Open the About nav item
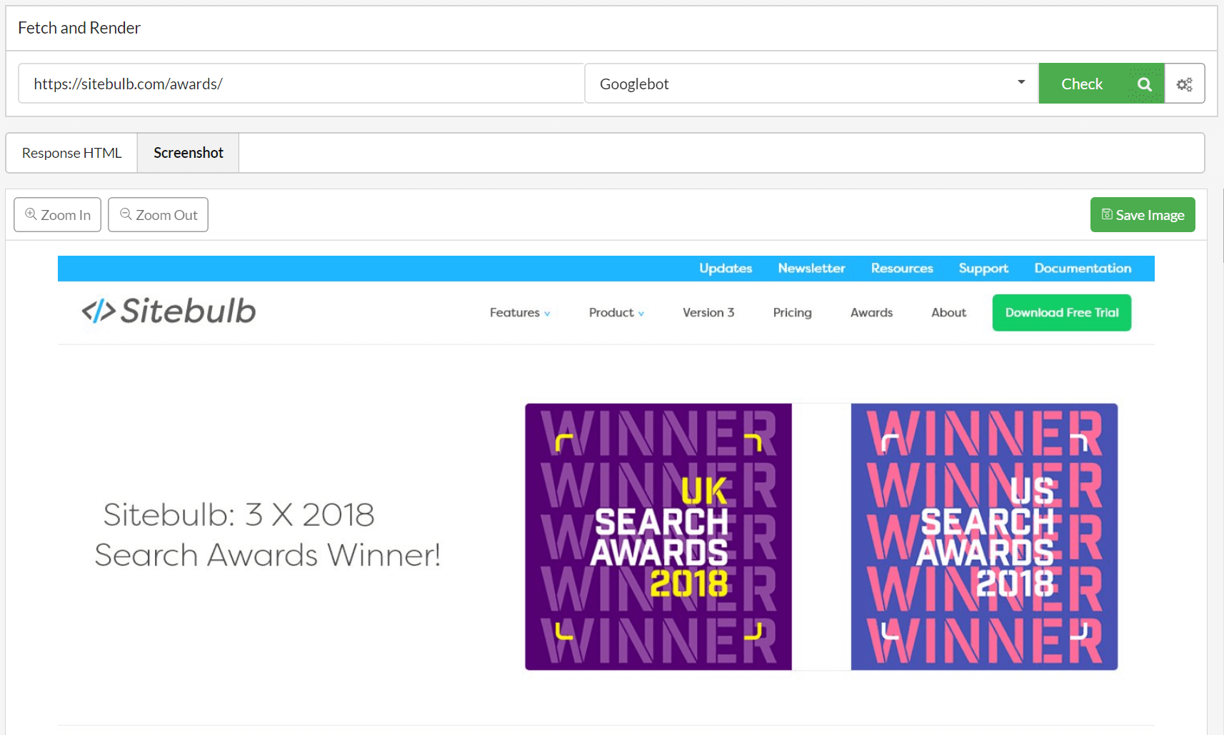 (948, 313)
